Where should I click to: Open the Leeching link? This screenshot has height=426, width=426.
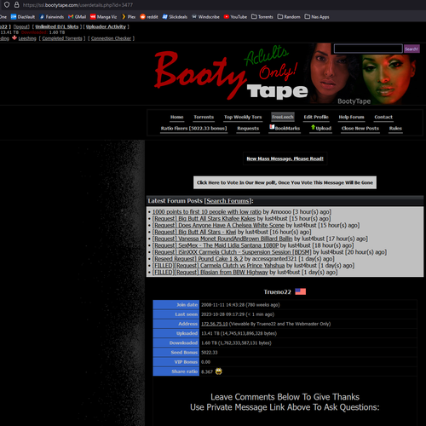(x=27, y=38)
